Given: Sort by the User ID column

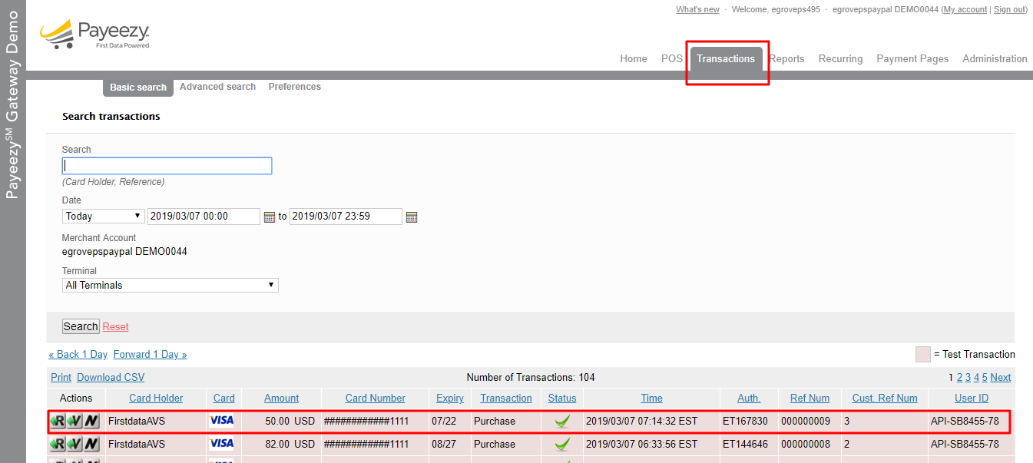Looking at the screenshot, I should click(972, 398).
